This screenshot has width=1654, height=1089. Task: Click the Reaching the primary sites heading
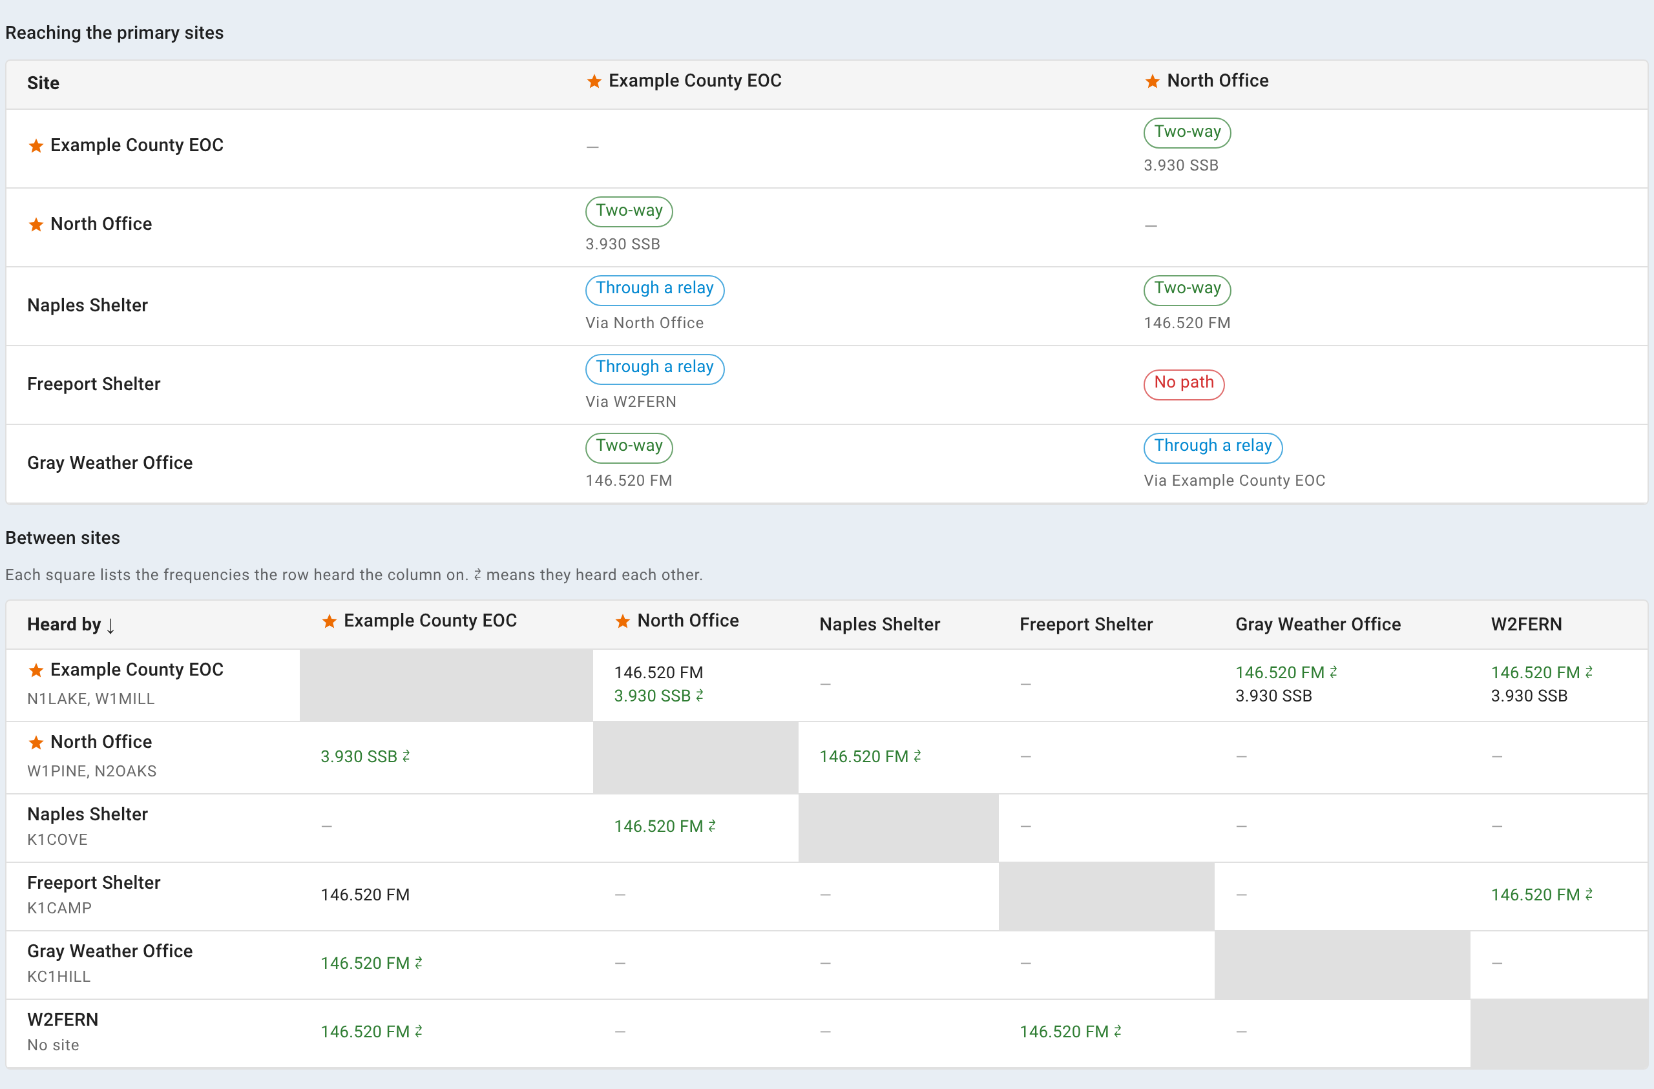114,34
